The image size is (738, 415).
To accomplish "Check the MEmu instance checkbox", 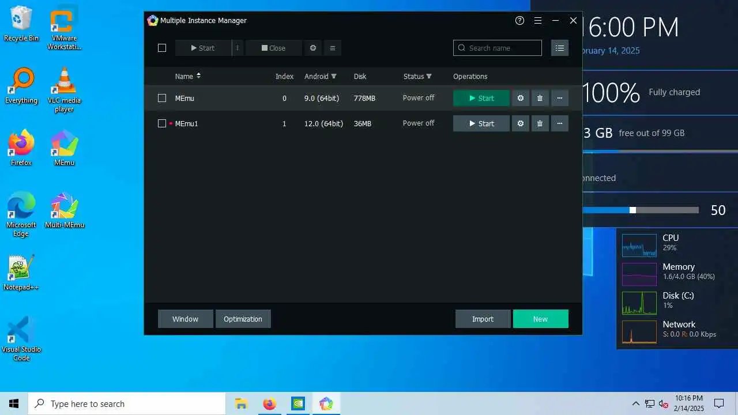I will pos(162,98).
